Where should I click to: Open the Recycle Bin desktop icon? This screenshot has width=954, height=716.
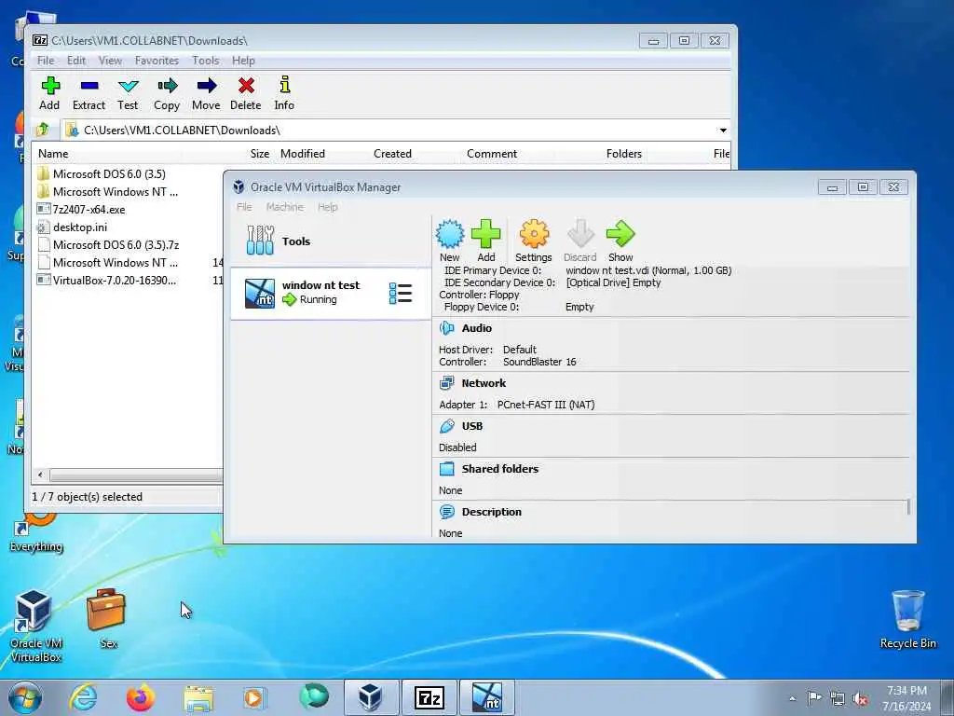point(907,618)
